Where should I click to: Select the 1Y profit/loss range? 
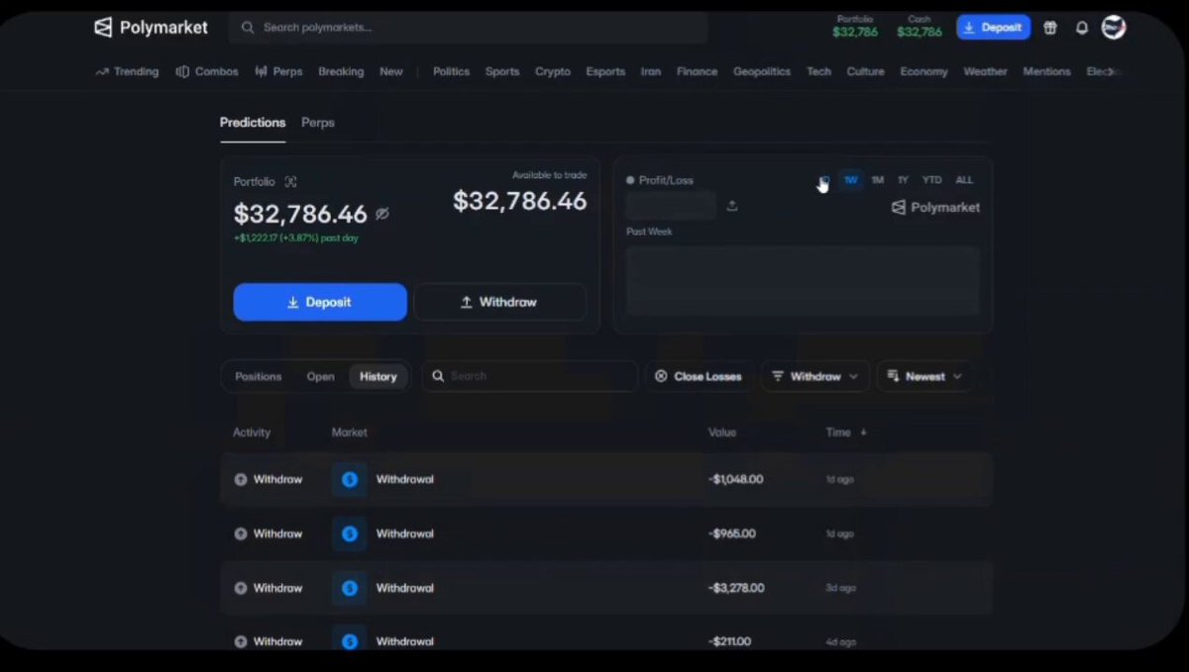(903, 180)
